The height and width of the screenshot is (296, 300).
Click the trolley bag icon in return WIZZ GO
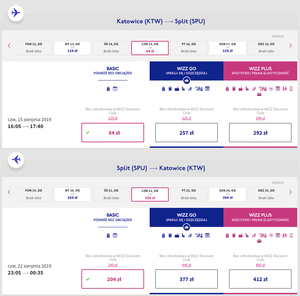(x=170, y=235)
